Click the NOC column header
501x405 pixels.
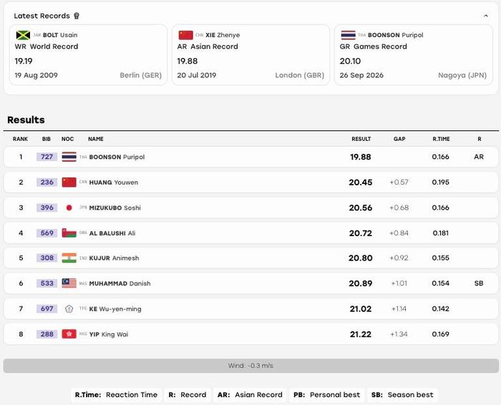68,139
